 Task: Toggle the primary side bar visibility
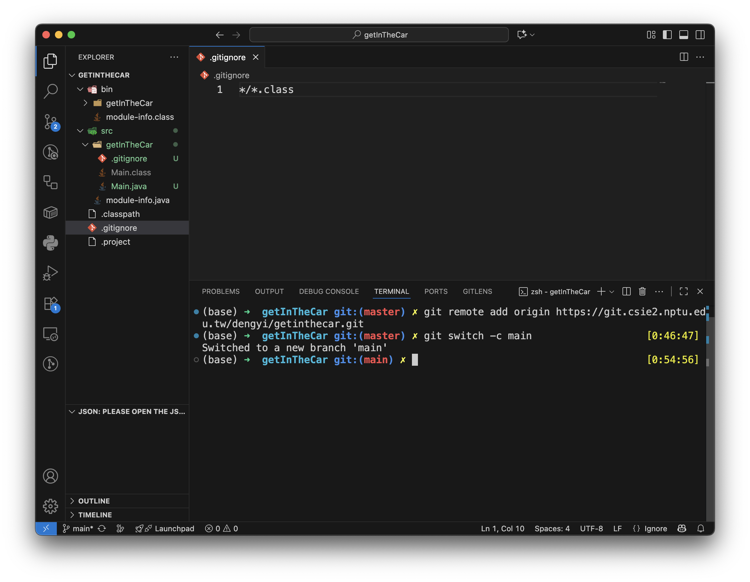[667, 35]
